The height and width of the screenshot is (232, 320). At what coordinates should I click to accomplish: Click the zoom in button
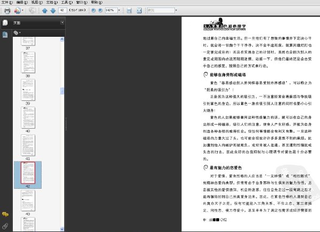tap(100, 10)
